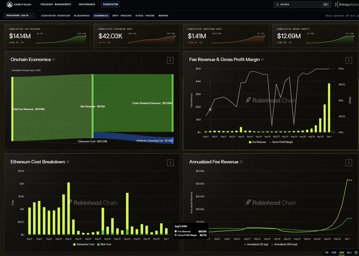Open the Onchain Economics chart options menu
This screenshot has width=359, height=256.
170,60
